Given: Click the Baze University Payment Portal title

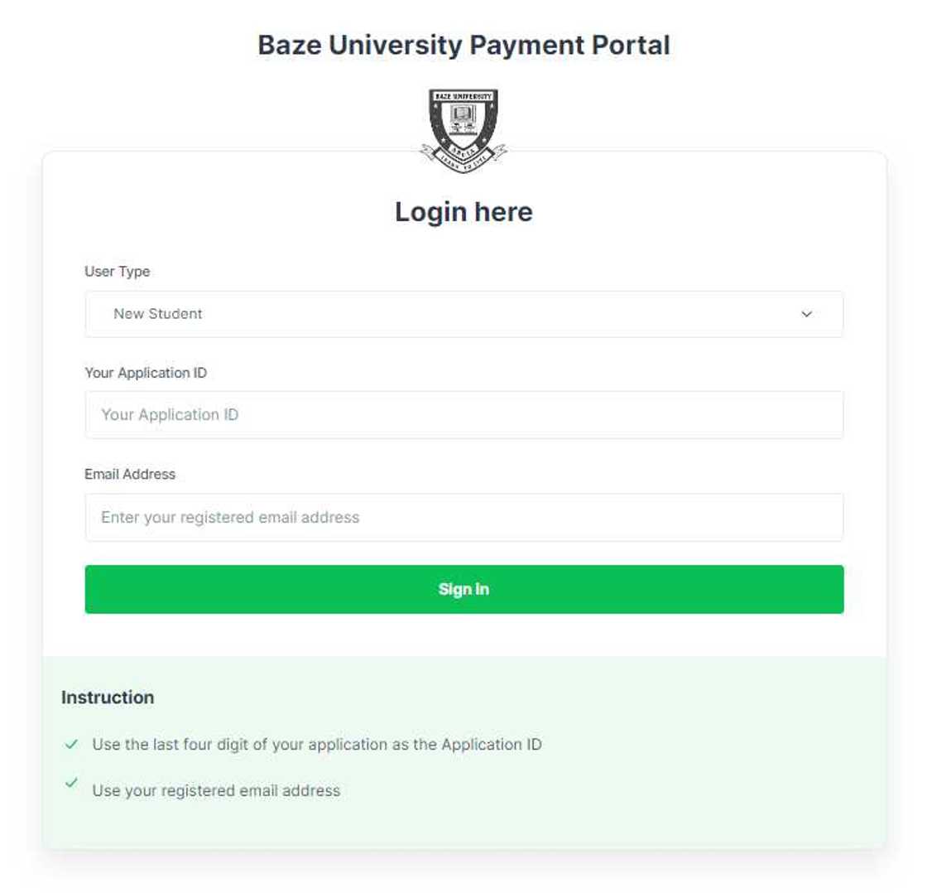Looking at the screenshot, I should [x=463, y=45].
